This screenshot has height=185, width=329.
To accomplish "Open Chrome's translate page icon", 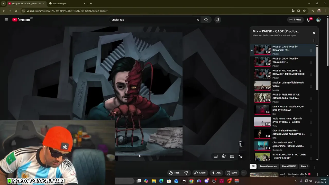I will [x=293, y=11].
